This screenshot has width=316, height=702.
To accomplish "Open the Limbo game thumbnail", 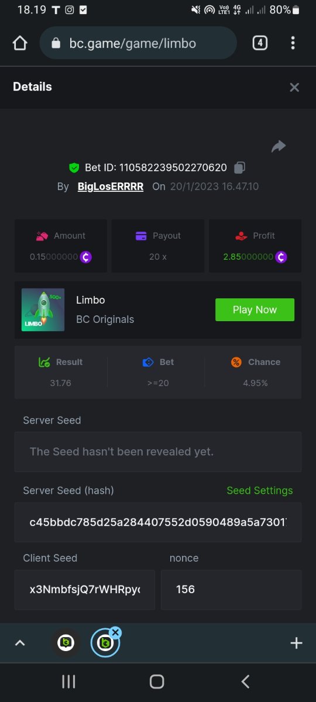I will click(x=43, y=309).
